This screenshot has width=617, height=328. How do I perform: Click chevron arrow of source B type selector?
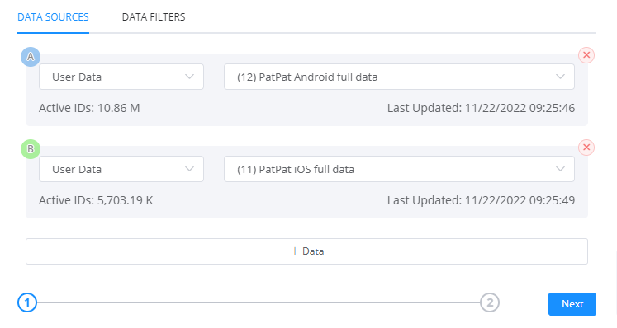click(190, 169)
